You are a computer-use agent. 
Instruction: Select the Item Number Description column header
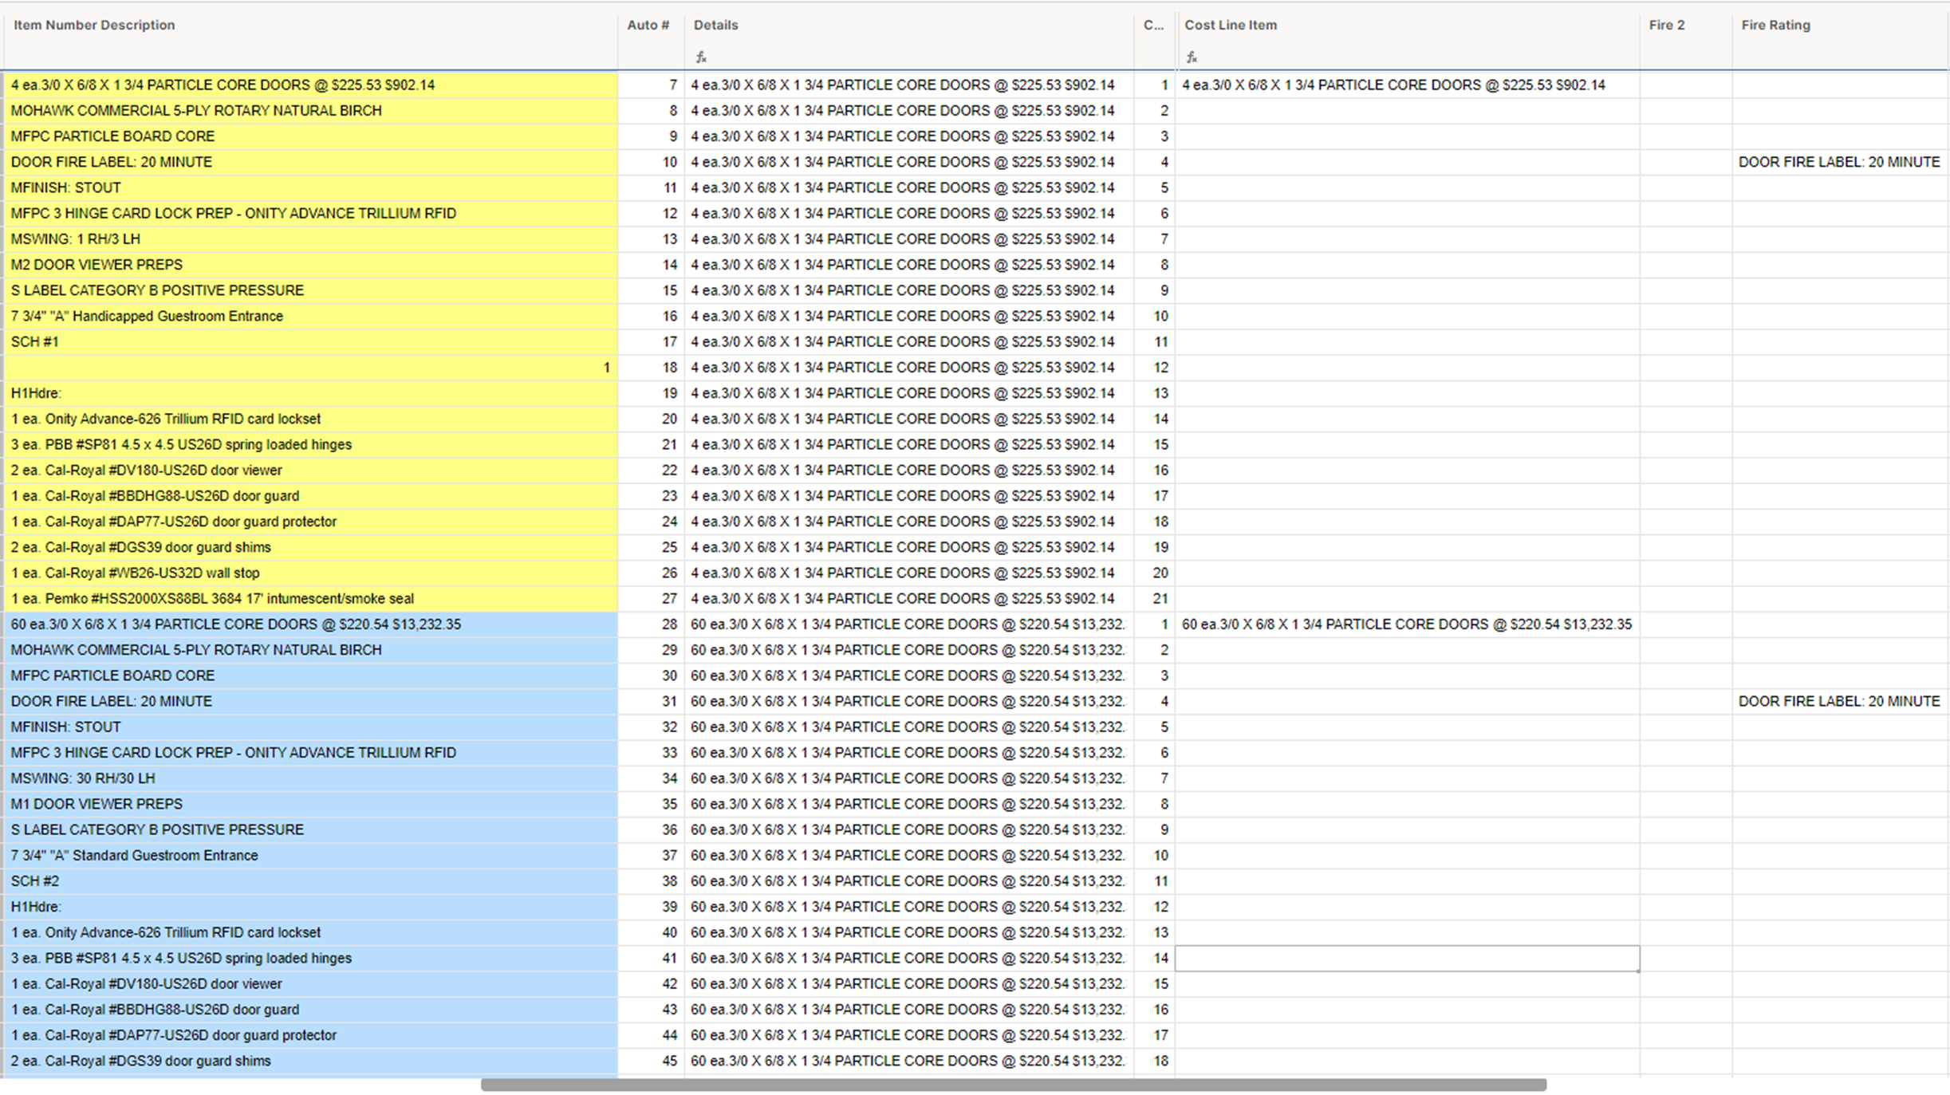coord(93,25)
